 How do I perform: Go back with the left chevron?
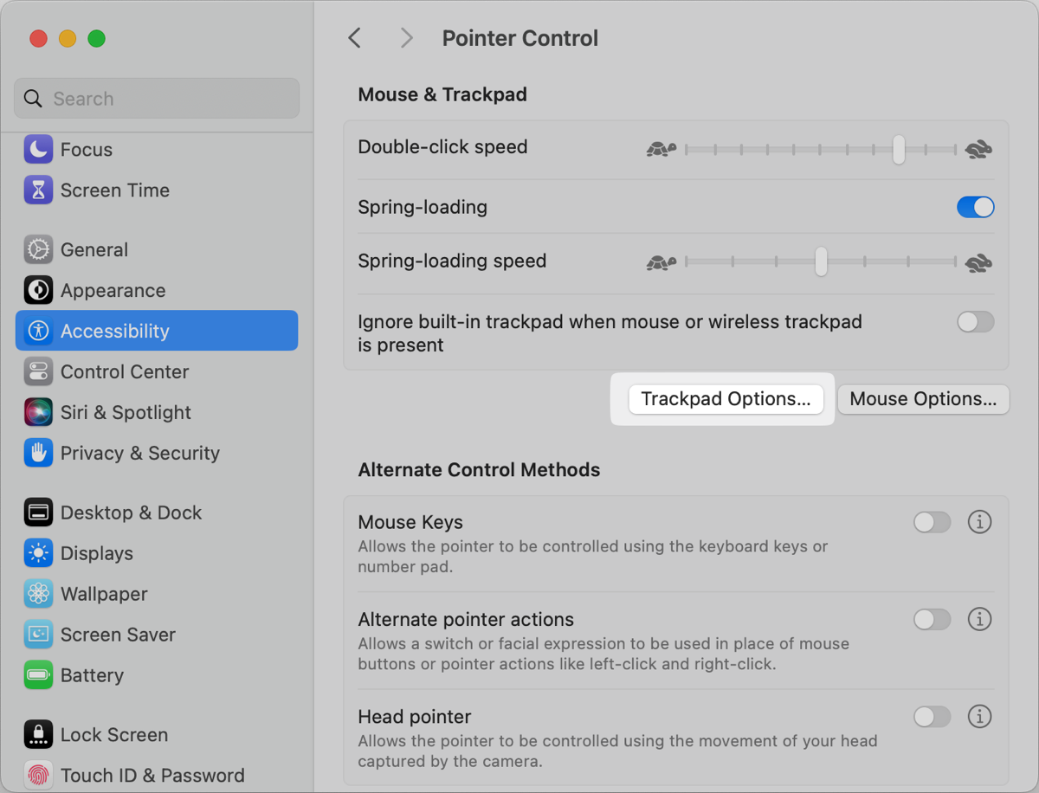[354, 38]
